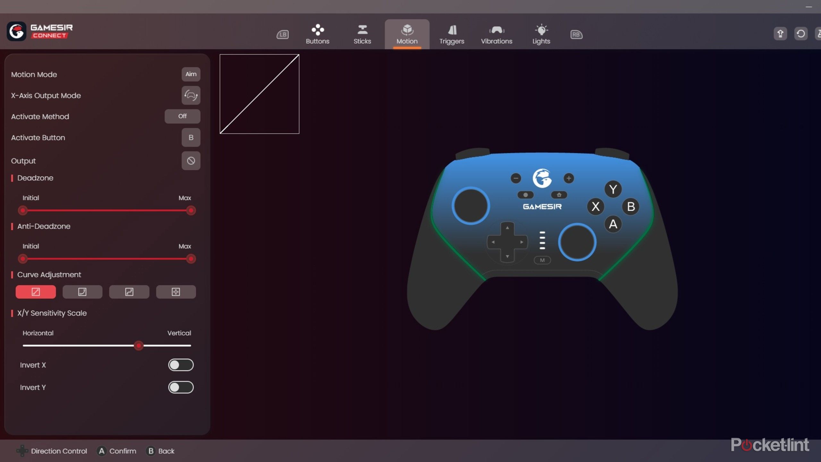Open the Activate Method Off selector
Image resolution: width=821 pixels, height=462 pixels.
click(182, 116)
